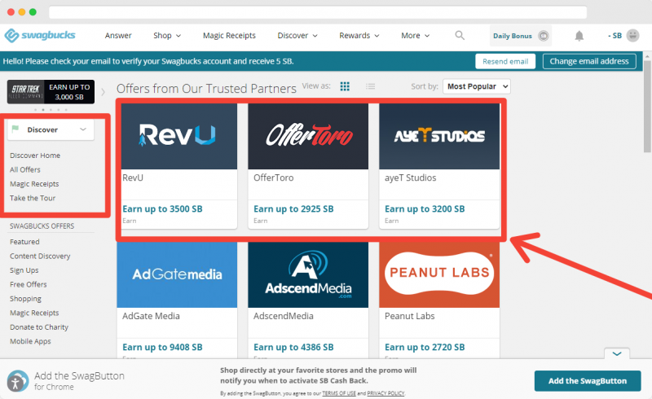Open All Offers in sidebar
This screenshot has height=399, width=652.
point(25,169)
